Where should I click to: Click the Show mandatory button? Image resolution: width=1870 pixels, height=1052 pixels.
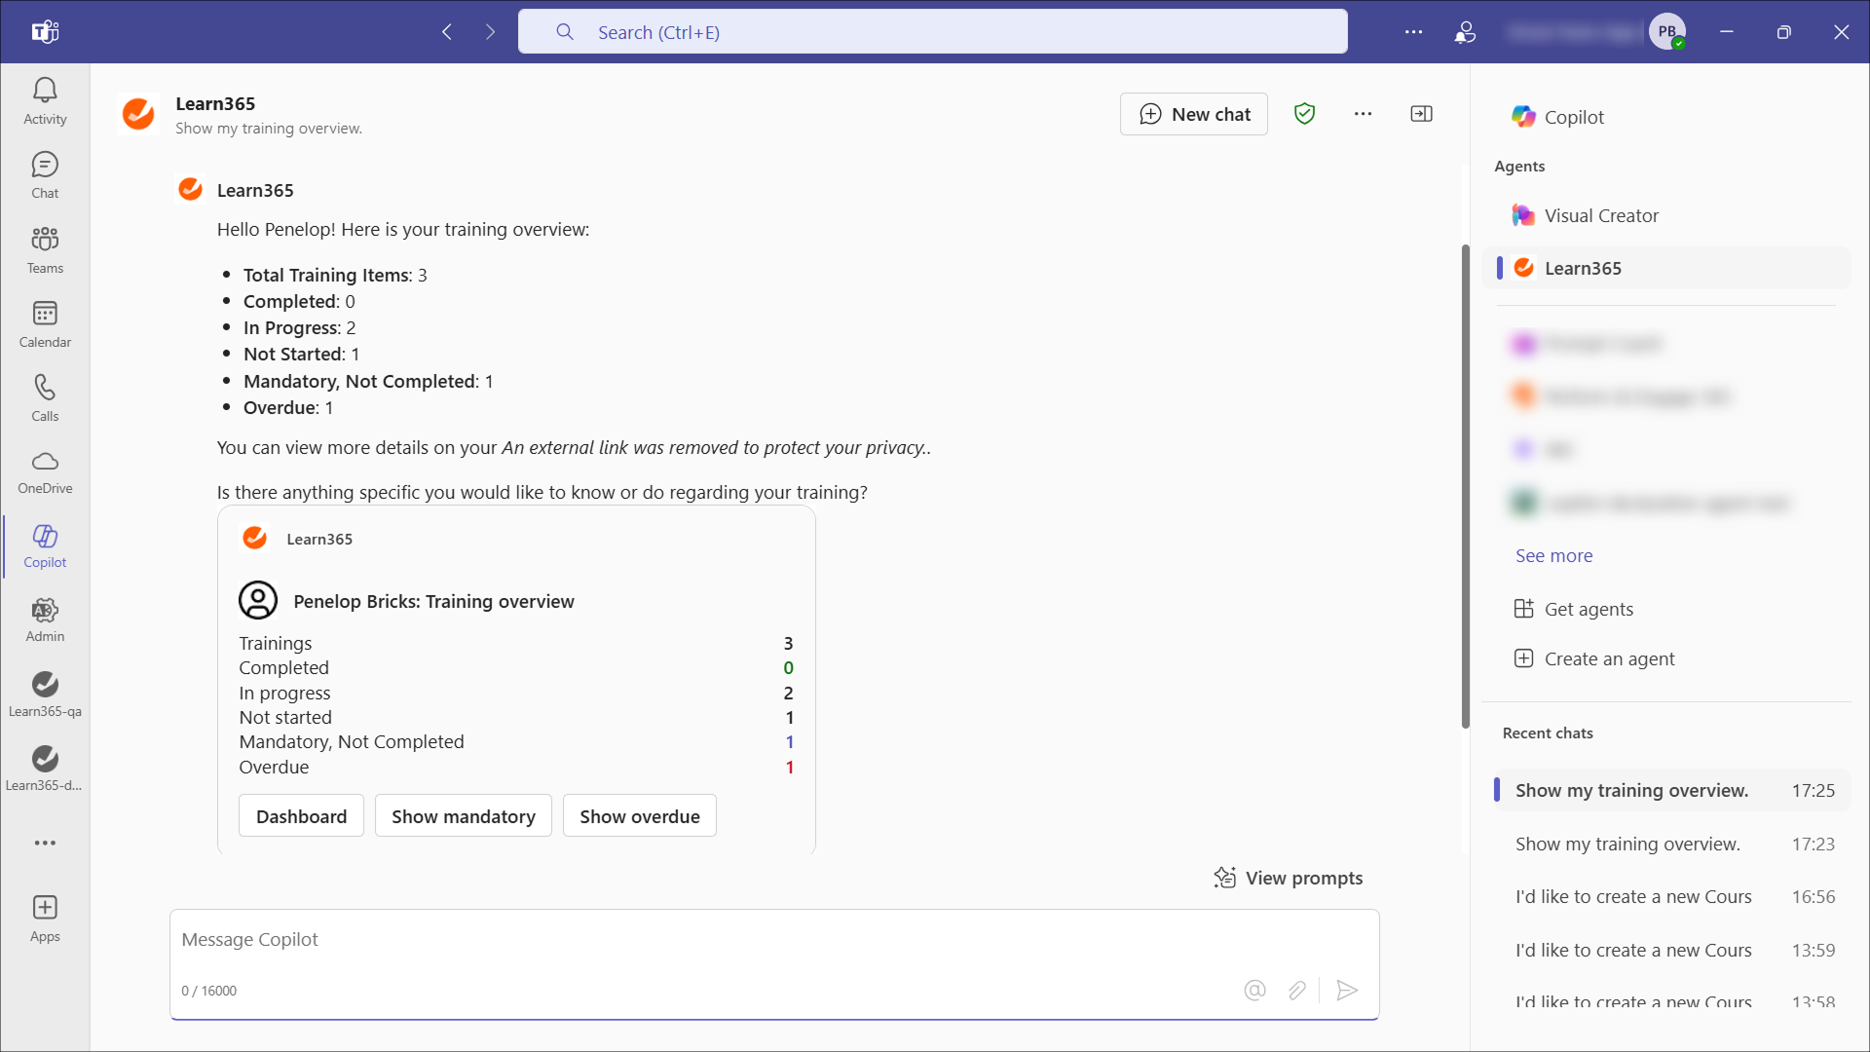pyautogui.click(x=463, y=816)
